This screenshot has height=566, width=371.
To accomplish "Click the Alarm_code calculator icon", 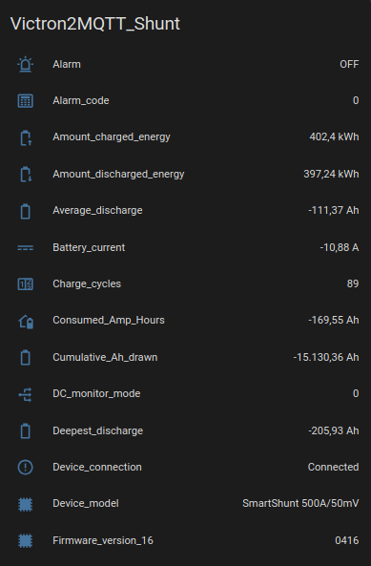I will 25,101.
